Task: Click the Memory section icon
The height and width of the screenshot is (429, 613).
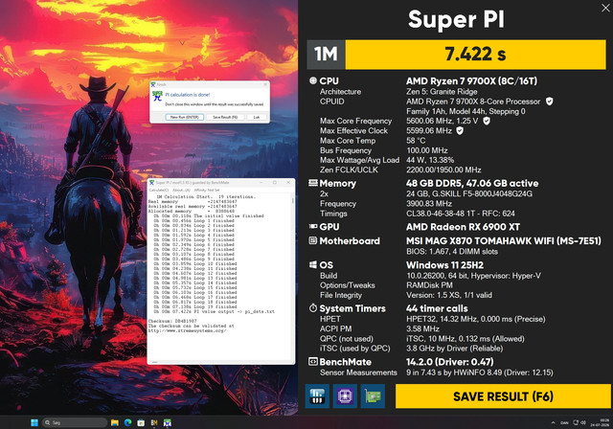Action: point(313,183)
